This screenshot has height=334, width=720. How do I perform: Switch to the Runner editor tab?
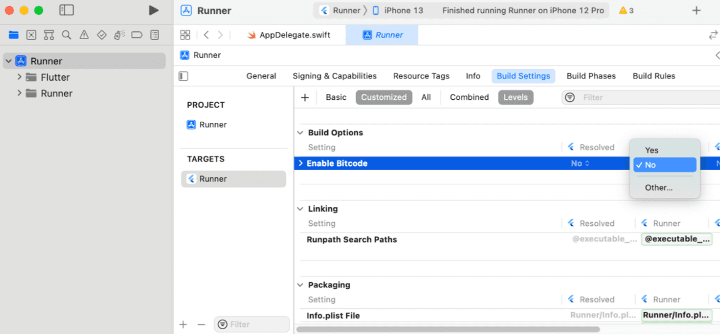click(383, 35)
